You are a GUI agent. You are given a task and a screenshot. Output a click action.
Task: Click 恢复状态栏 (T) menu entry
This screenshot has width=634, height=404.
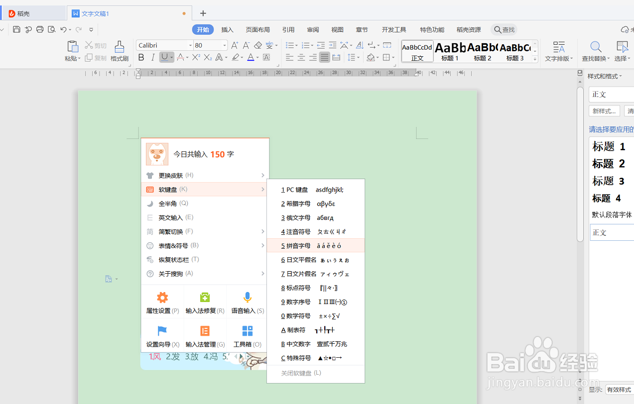pos(205,259)
